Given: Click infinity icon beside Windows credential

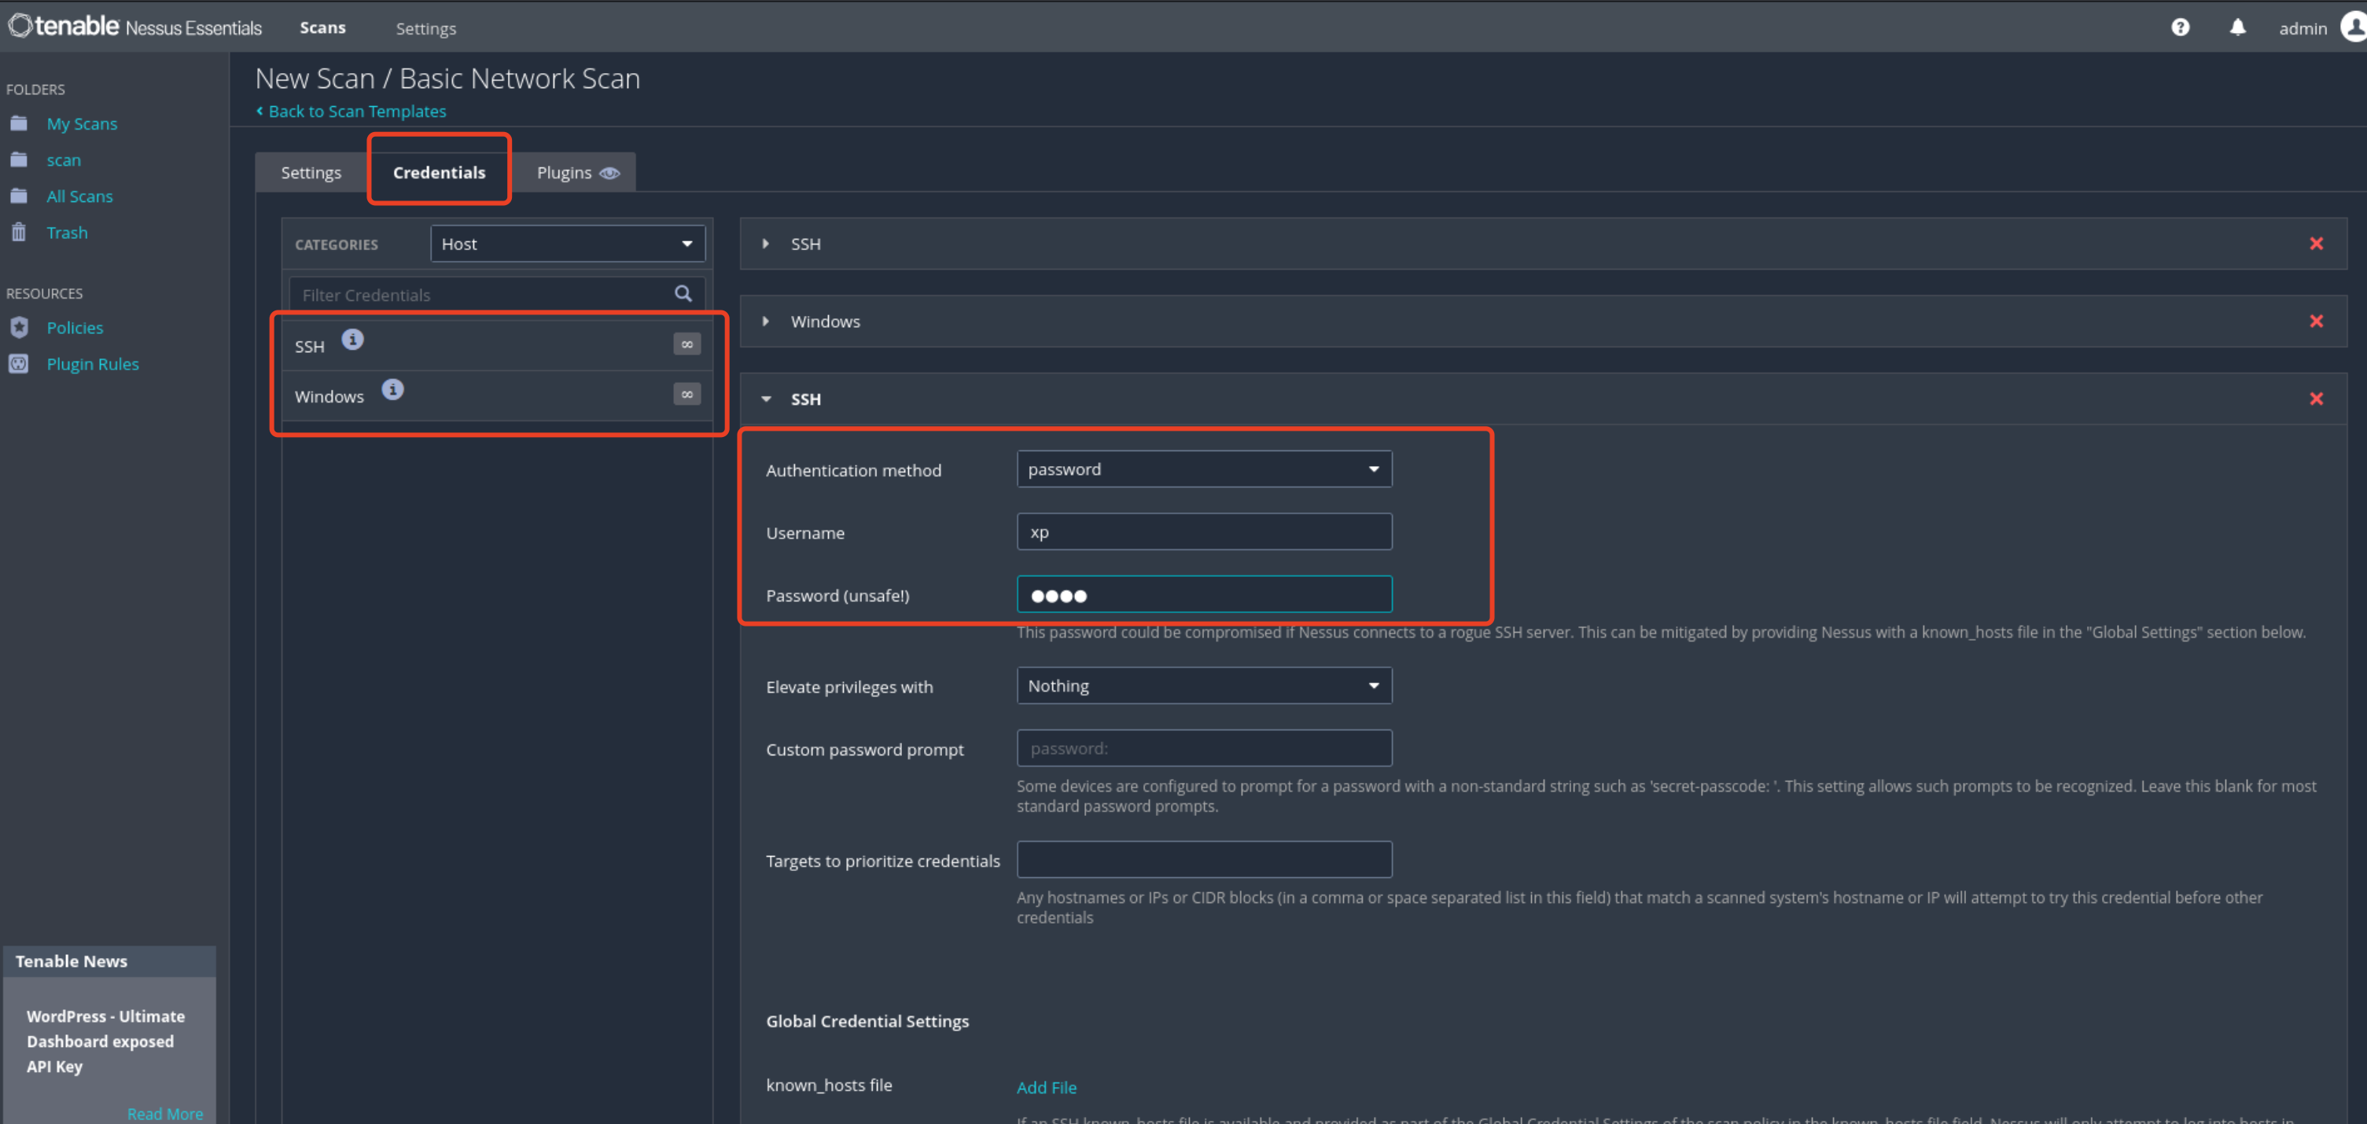Looking at the screenshot, I should 687,395.
